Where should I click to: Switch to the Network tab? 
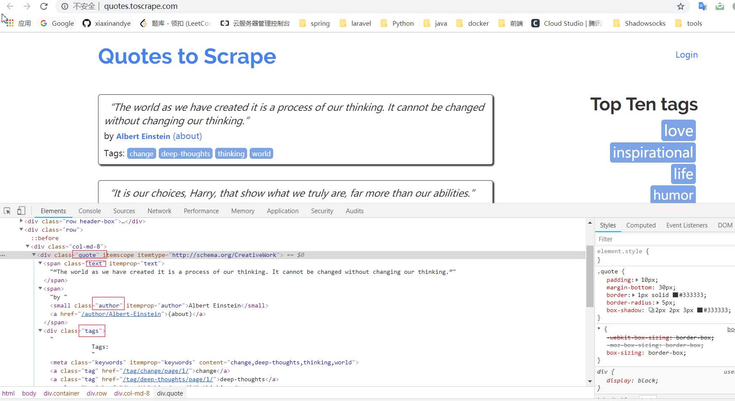(160, 211)
